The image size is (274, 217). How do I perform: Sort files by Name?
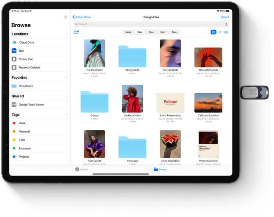[x=128, y=32]
